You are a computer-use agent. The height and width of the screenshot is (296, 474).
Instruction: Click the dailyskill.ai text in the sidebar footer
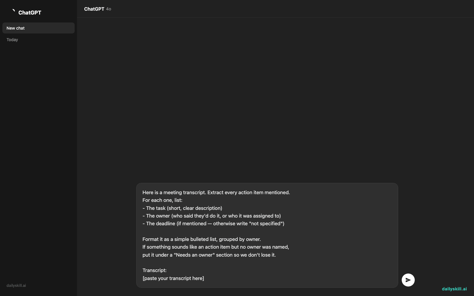pyautogui.click(x=16, y=286)
